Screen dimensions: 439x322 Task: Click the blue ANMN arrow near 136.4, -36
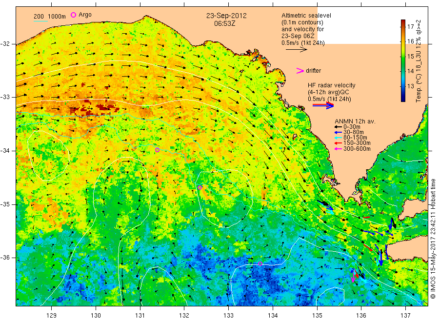[x=381, y=257]
